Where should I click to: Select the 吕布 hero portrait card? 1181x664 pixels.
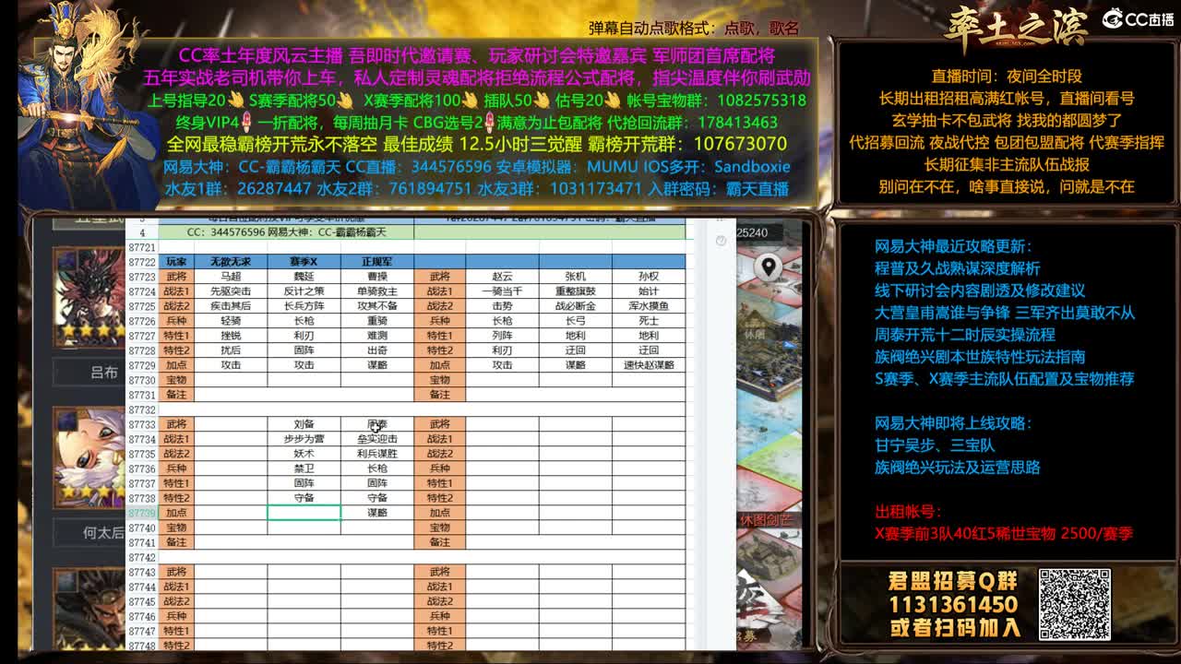pos(89,297)
